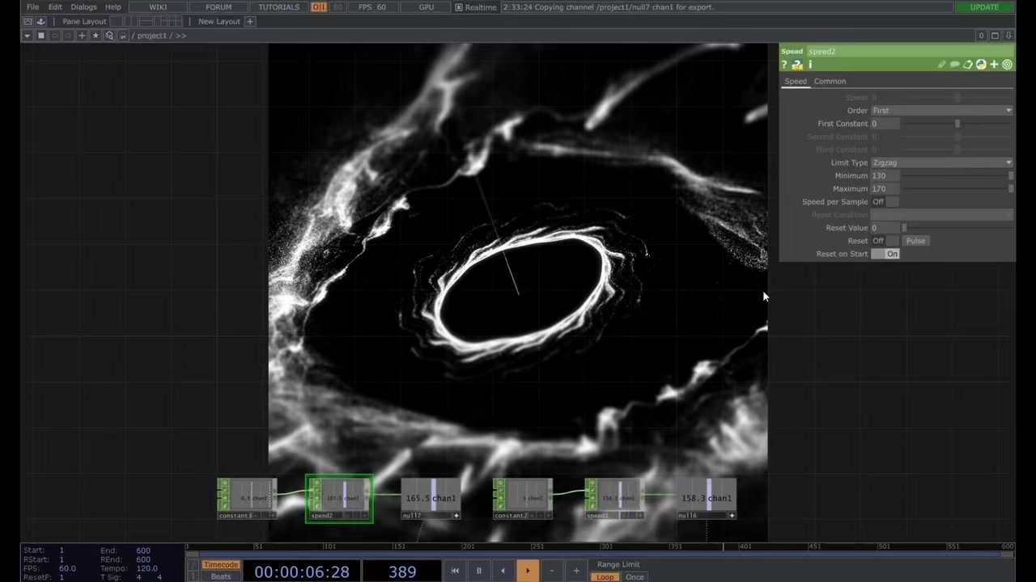Open the TUTORIALS button
1036x582 pixels.
coord(278,7)
